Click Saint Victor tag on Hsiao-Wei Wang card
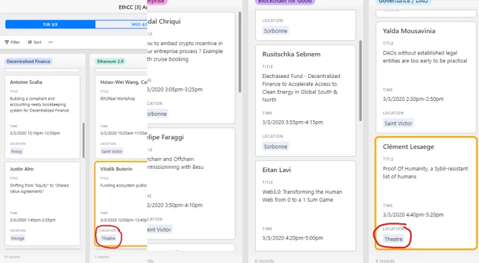This screenshot has width=479, height=263. pyautogui.click(x=112, y=151)
